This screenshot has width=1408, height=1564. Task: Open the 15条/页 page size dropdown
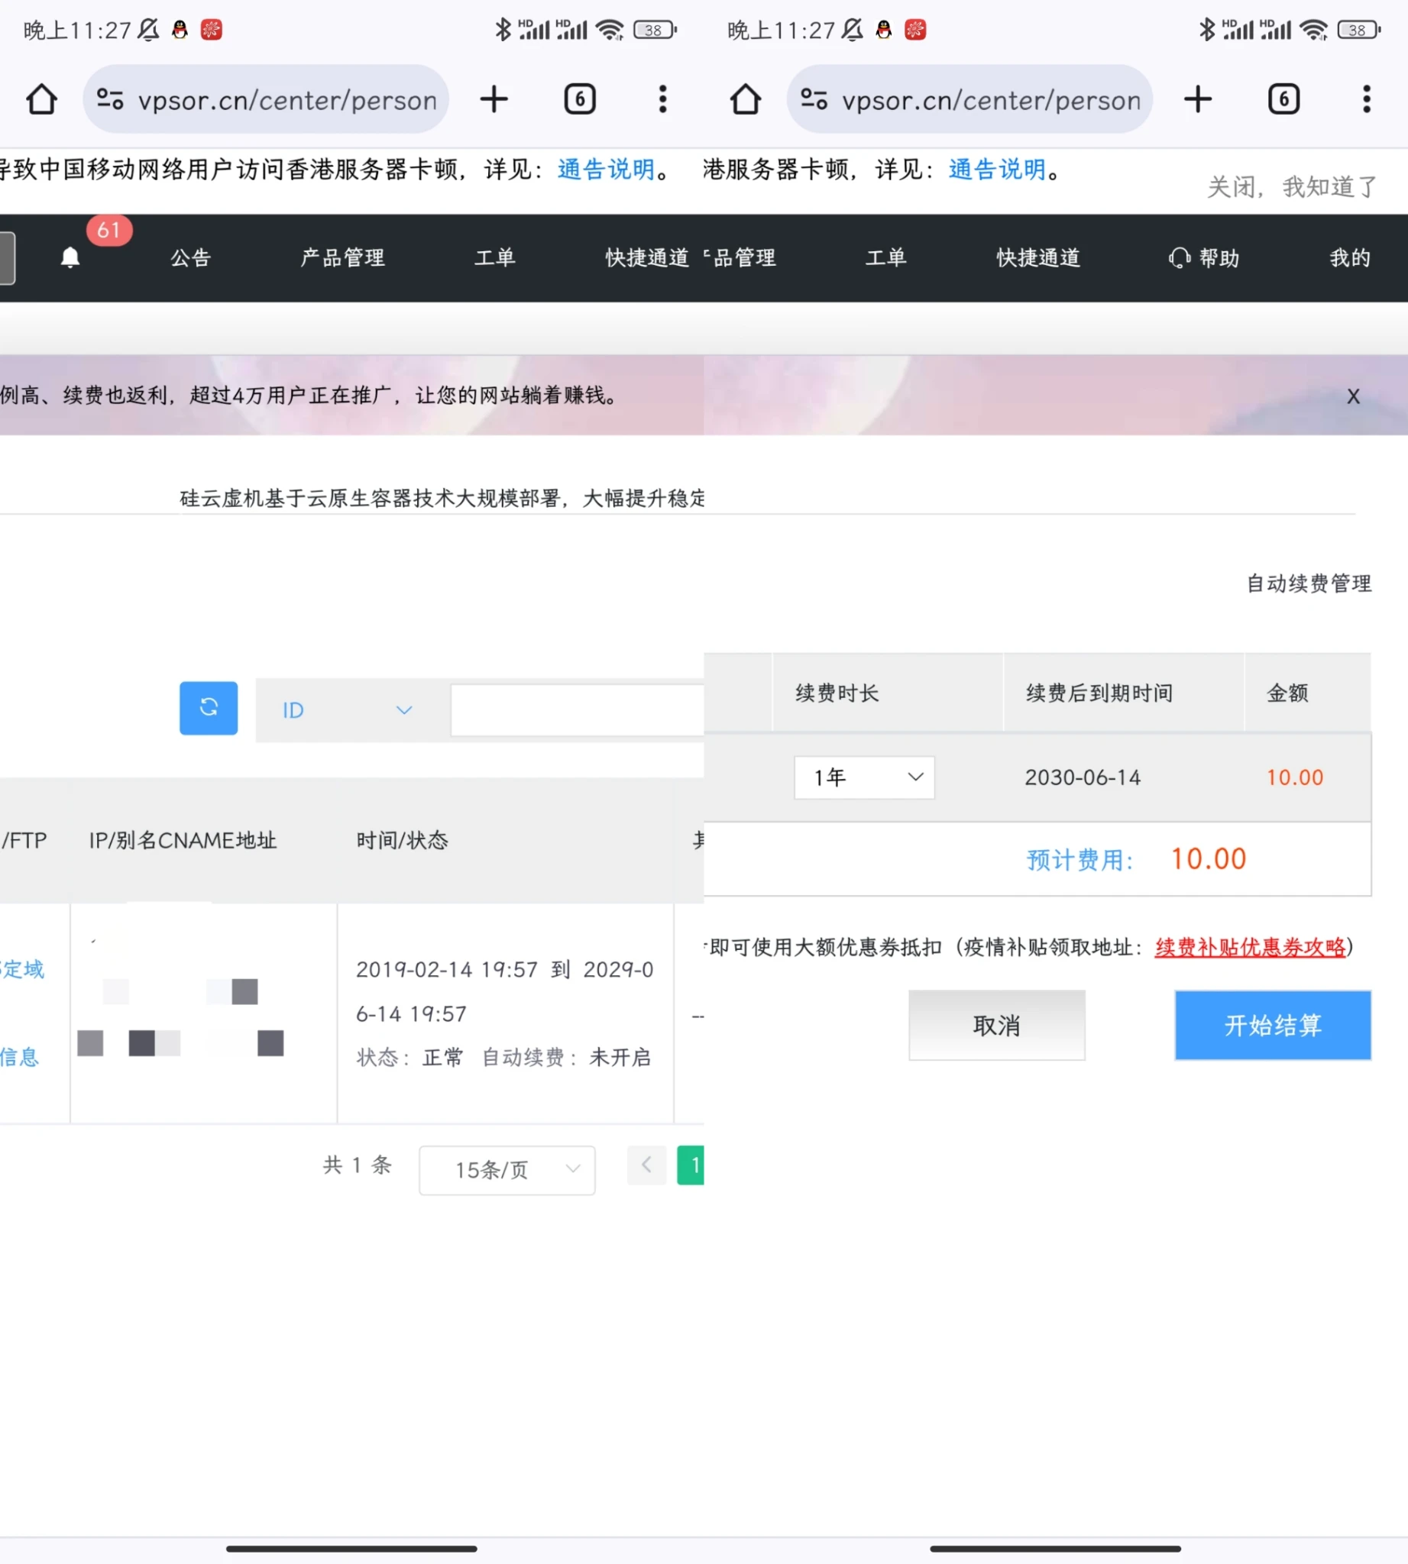507,1169
